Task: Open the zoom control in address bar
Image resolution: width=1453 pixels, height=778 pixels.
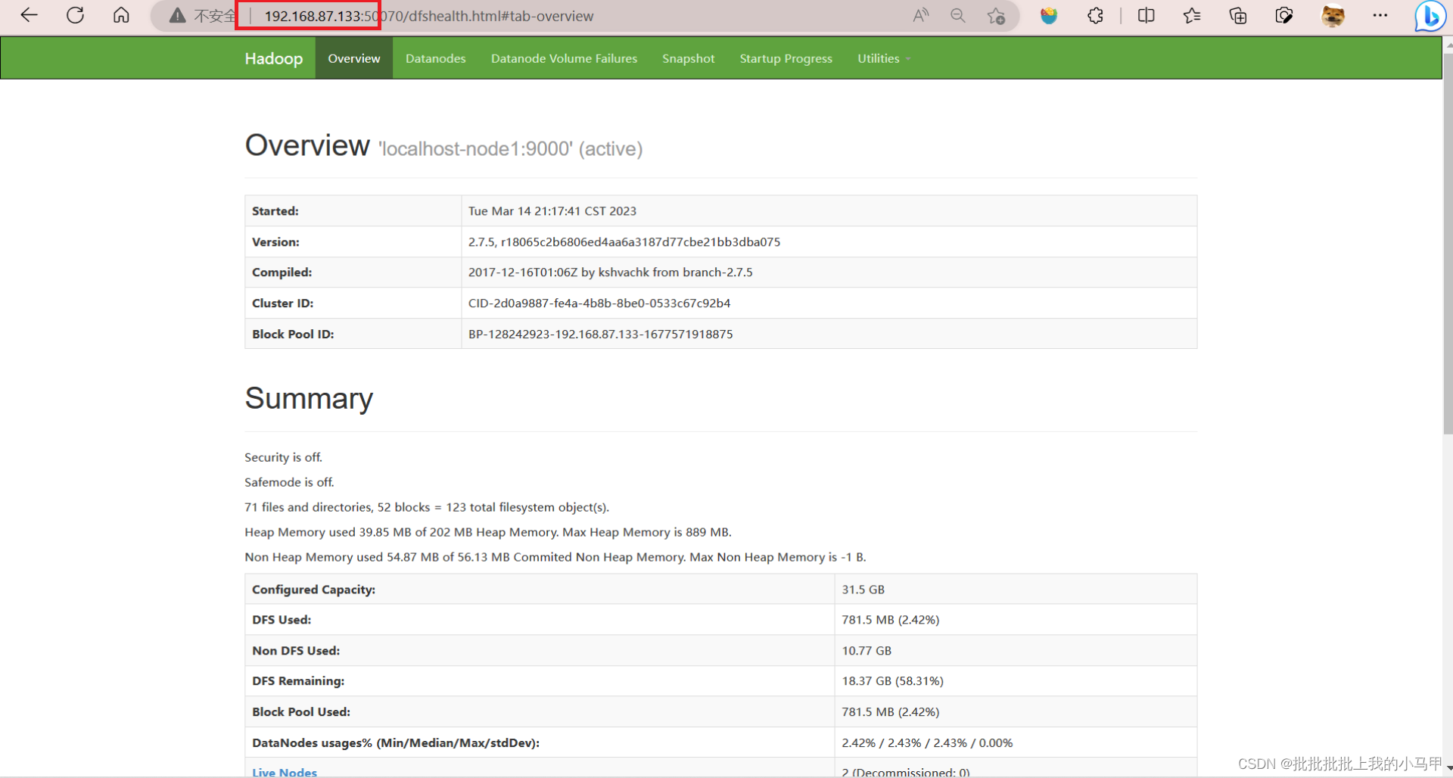Action: [x=958, y=16]
